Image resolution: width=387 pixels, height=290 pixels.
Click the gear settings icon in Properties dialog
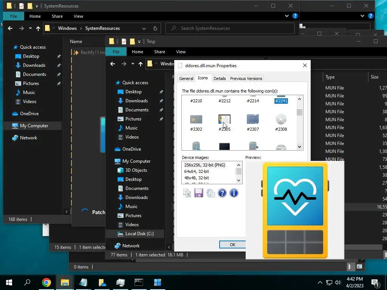[211, 193]
